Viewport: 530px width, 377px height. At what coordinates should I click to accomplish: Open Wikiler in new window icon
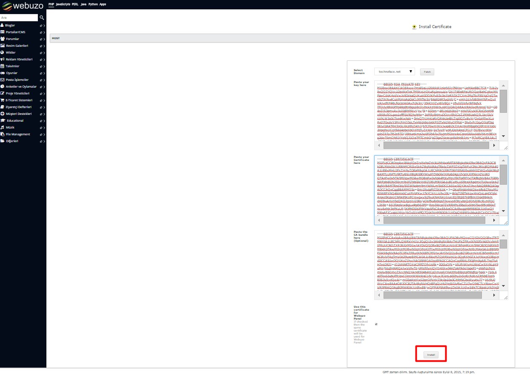(41, 53)
